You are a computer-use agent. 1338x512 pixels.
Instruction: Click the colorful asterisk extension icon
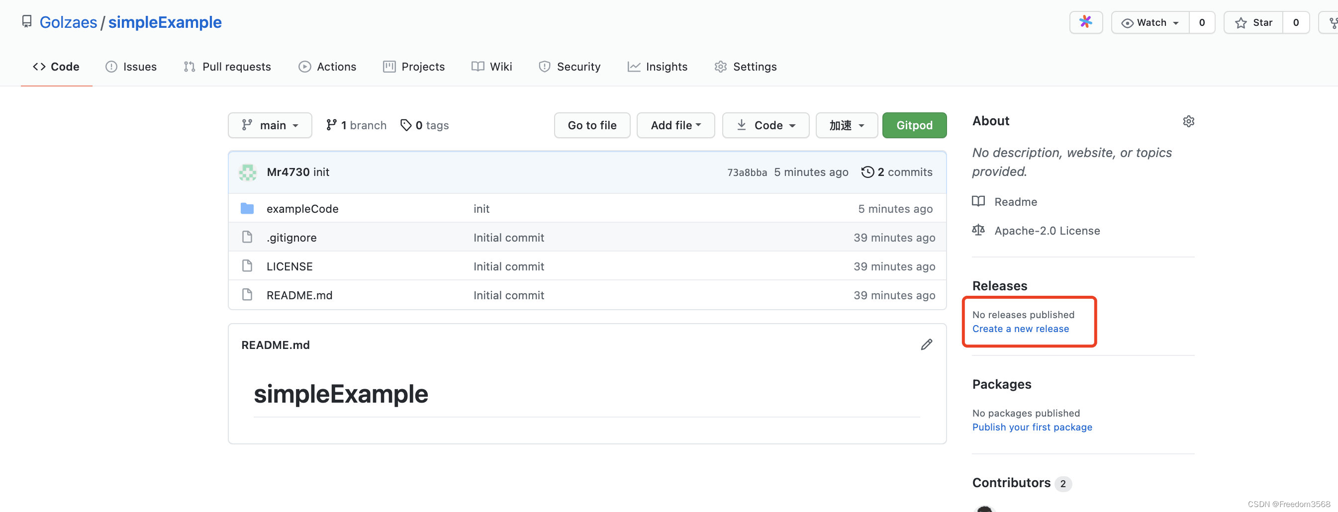click(x=1085, y=22)
